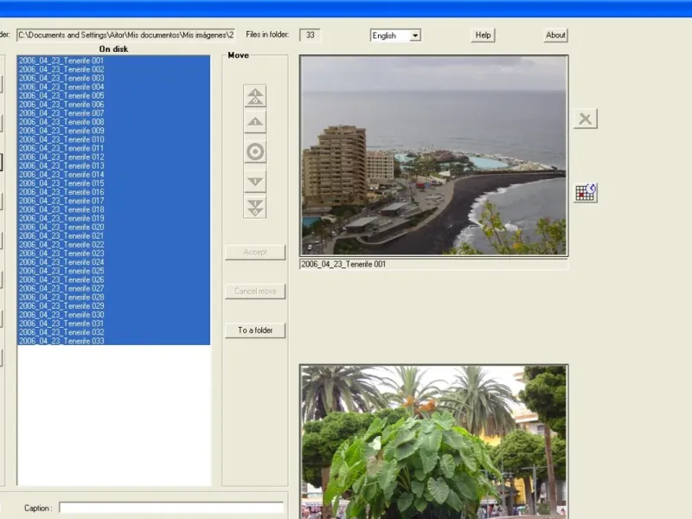
Task: Select 2006_04_23_Tenerife 012 in the list
Action: click(x=113, y=157)
